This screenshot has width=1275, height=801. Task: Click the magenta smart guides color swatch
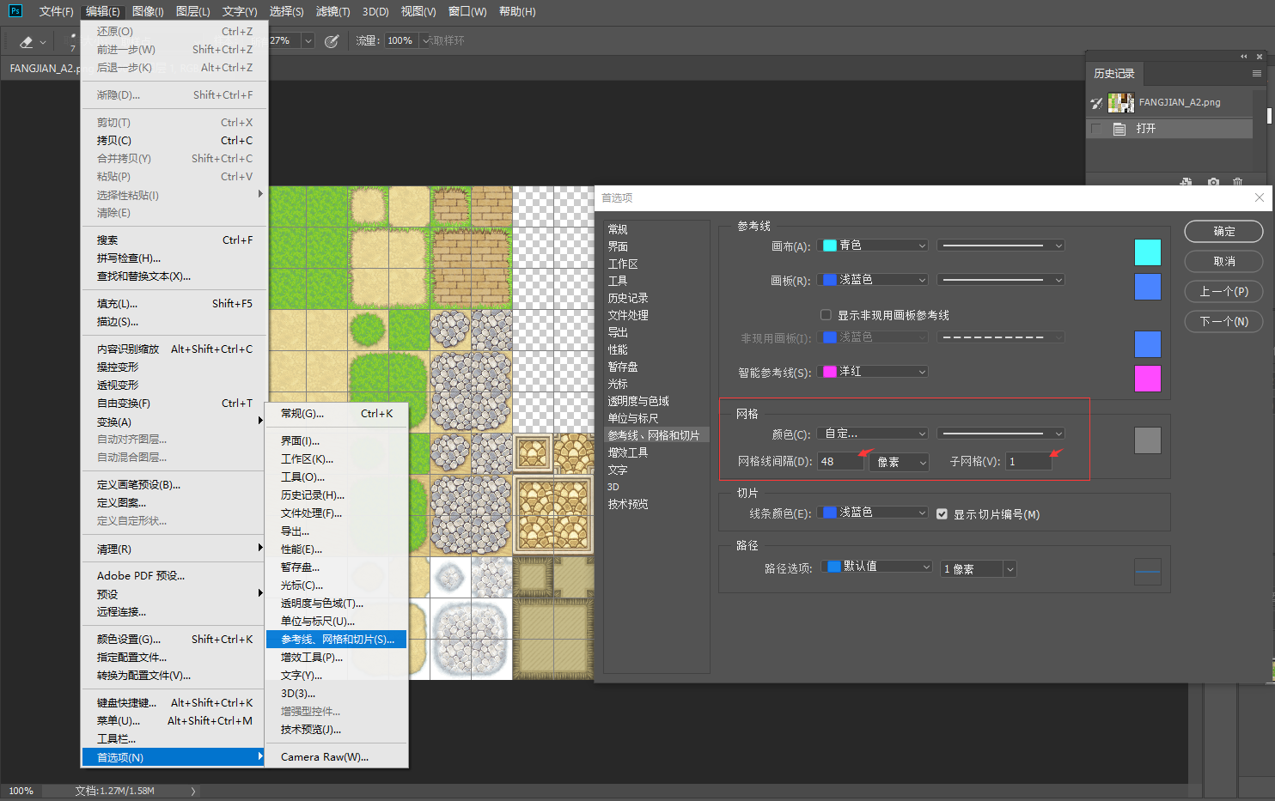tap(1148, 379)
